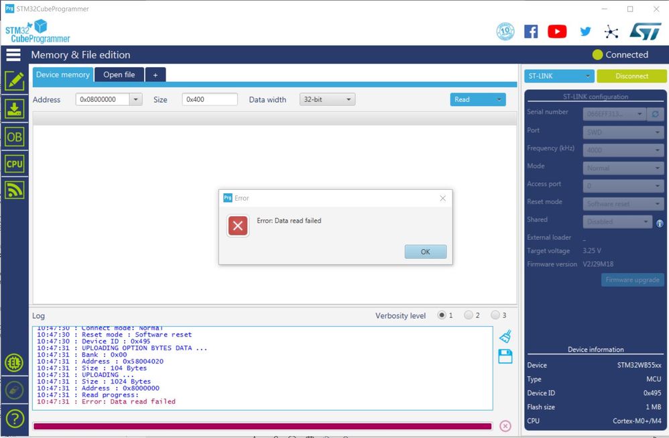Expand the Address dropdown arrow
The image size is (669, 438).
tap(135, 99)
